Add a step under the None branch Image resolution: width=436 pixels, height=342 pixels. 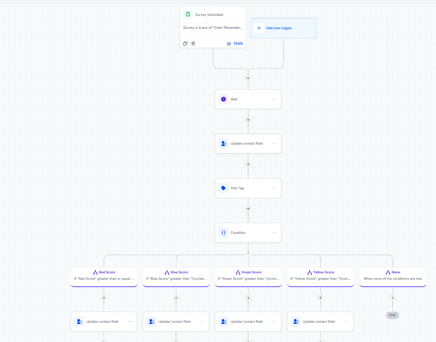click(393, 298)
